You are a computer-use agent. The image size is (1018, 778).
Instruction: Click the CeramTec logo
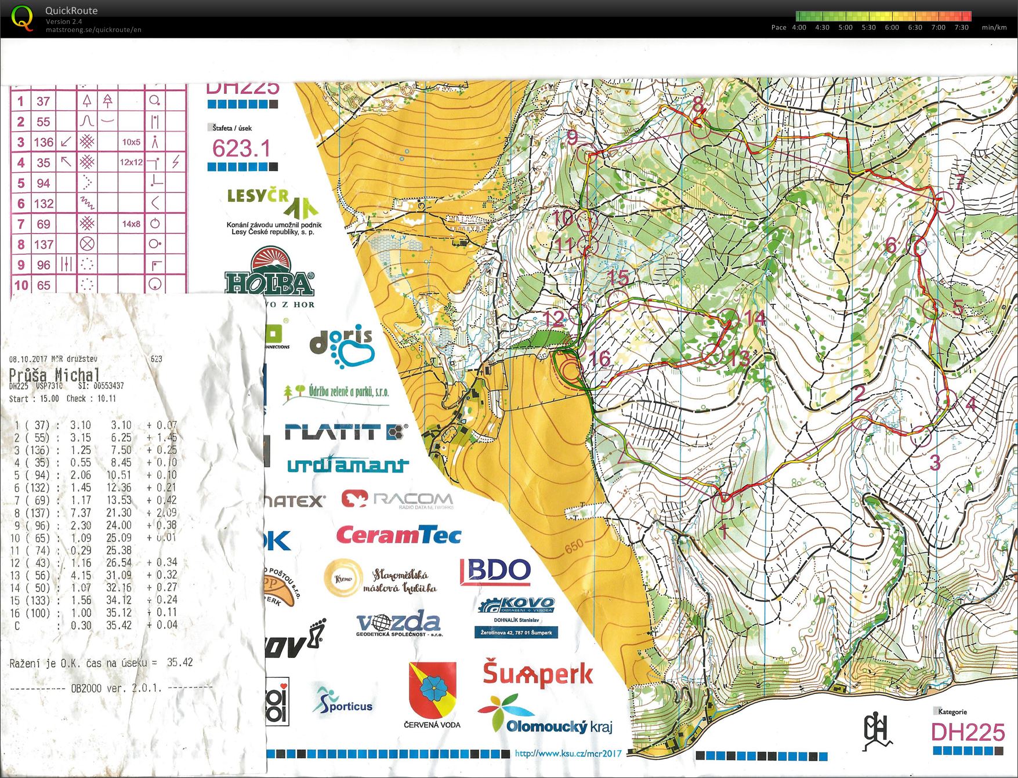tap(398, 535)
